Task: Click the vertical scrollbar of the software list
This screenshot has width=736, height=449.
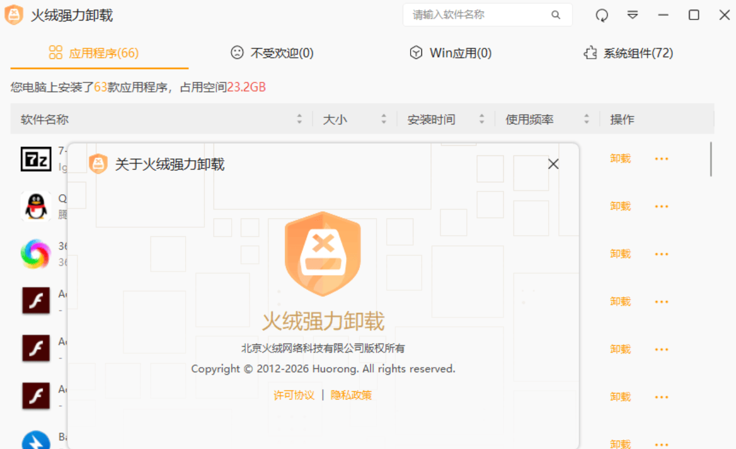Action: (710, 159)
